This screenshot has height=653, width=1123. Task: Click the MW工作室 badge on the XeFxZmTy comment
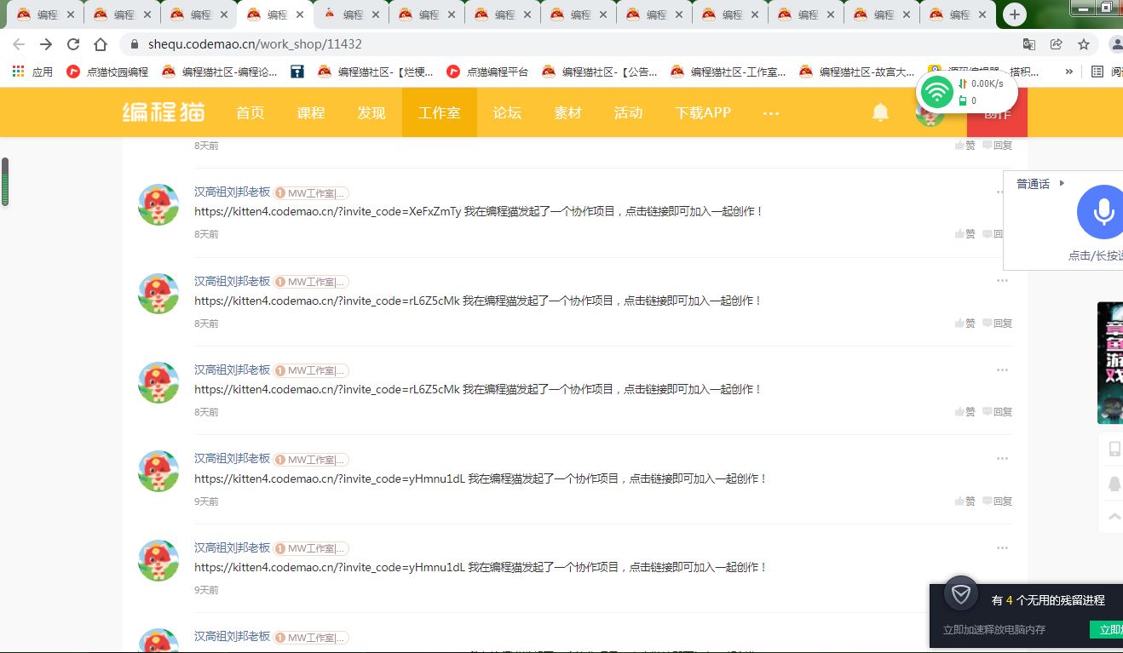point(312,193)
